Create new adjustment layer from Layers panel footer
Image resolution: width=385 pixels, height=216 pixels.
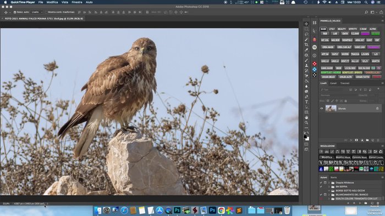(x=362, y=140)
